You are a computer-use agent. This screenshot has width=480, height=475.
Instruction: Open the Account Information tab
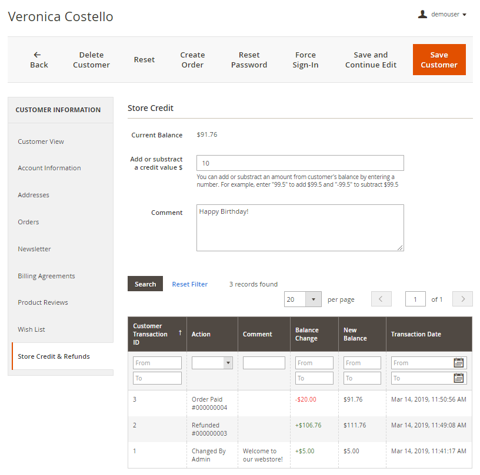coord(49,168)
